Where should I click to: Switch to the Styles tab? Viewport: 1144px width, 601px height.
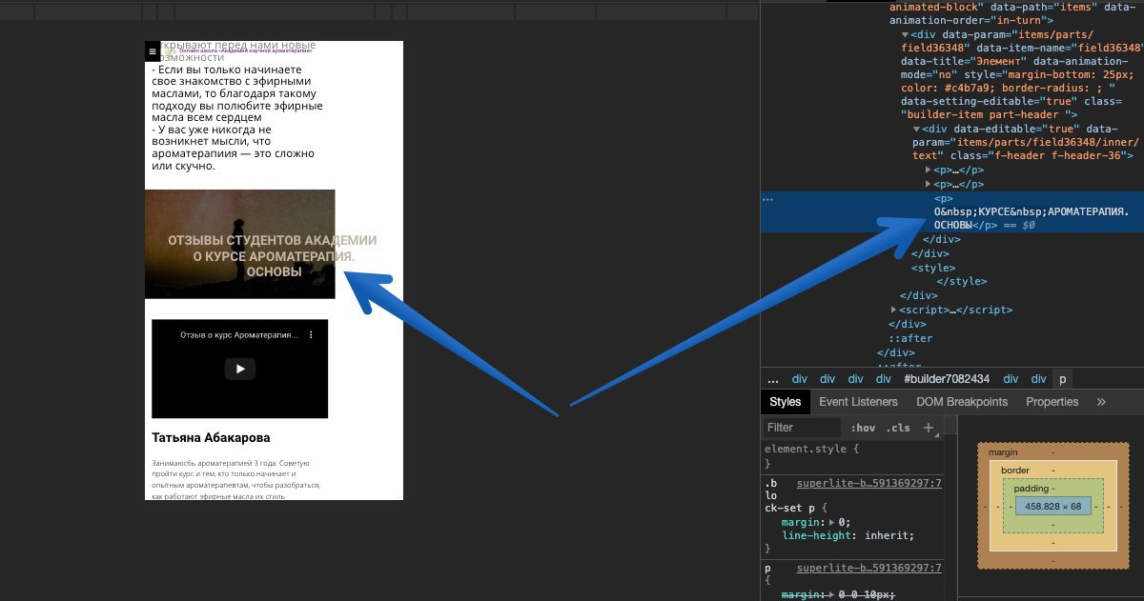coord(786,402)
